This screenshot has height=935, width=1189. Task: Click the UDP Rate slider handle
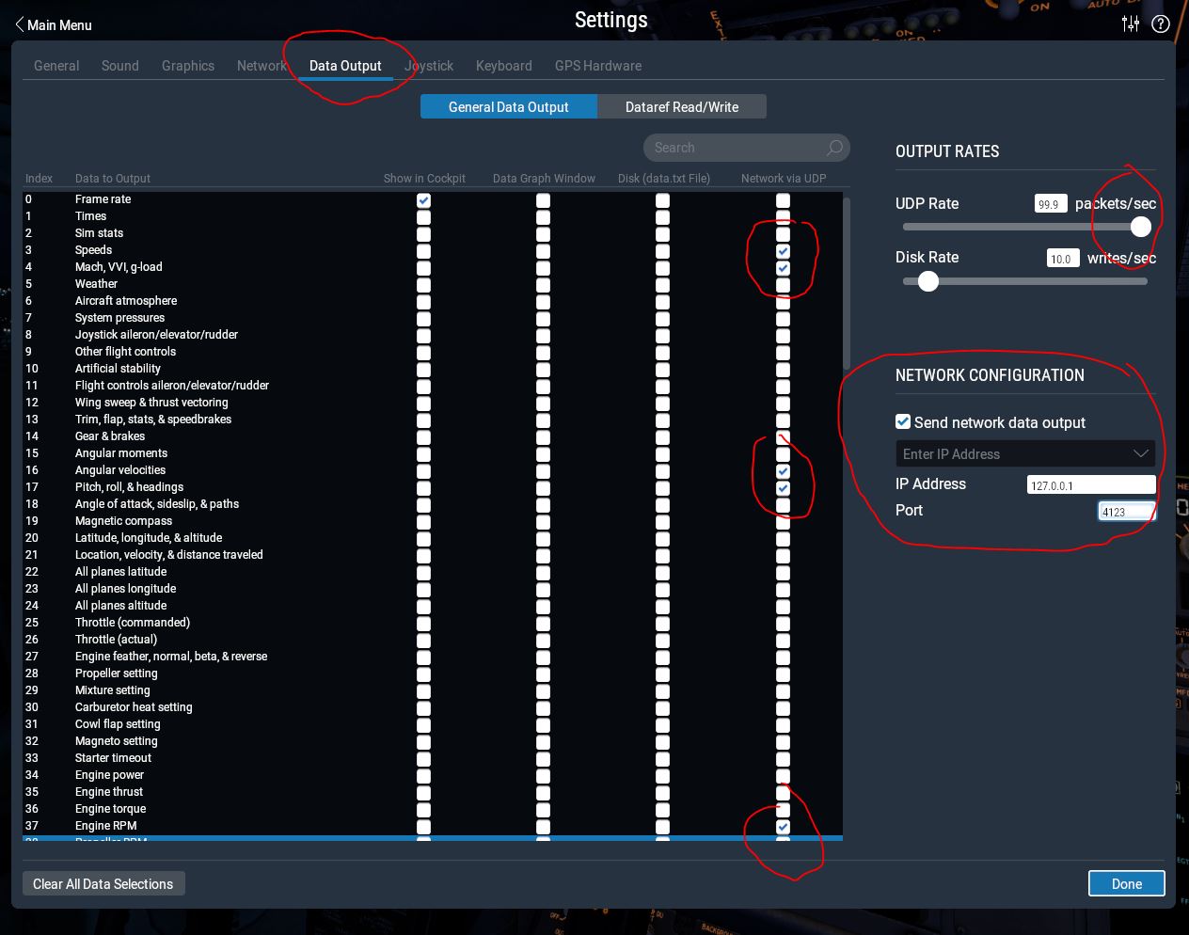[x=1140, y=227]
